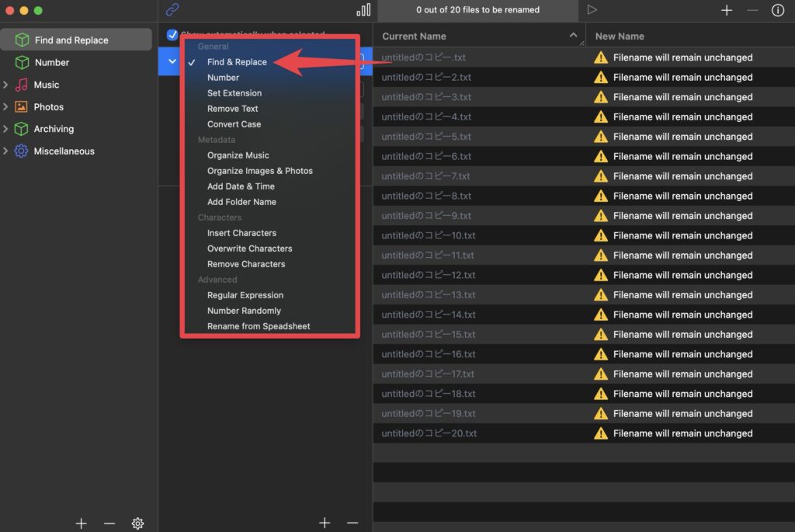Click the info circle icon
The height and width of the screenshot is (532, 795).
777,10
